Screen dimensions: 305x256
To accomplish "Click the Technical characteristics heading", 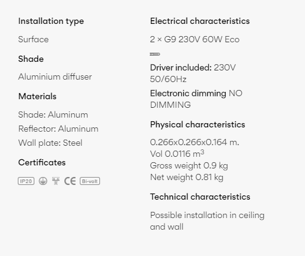I will [200, 197].
